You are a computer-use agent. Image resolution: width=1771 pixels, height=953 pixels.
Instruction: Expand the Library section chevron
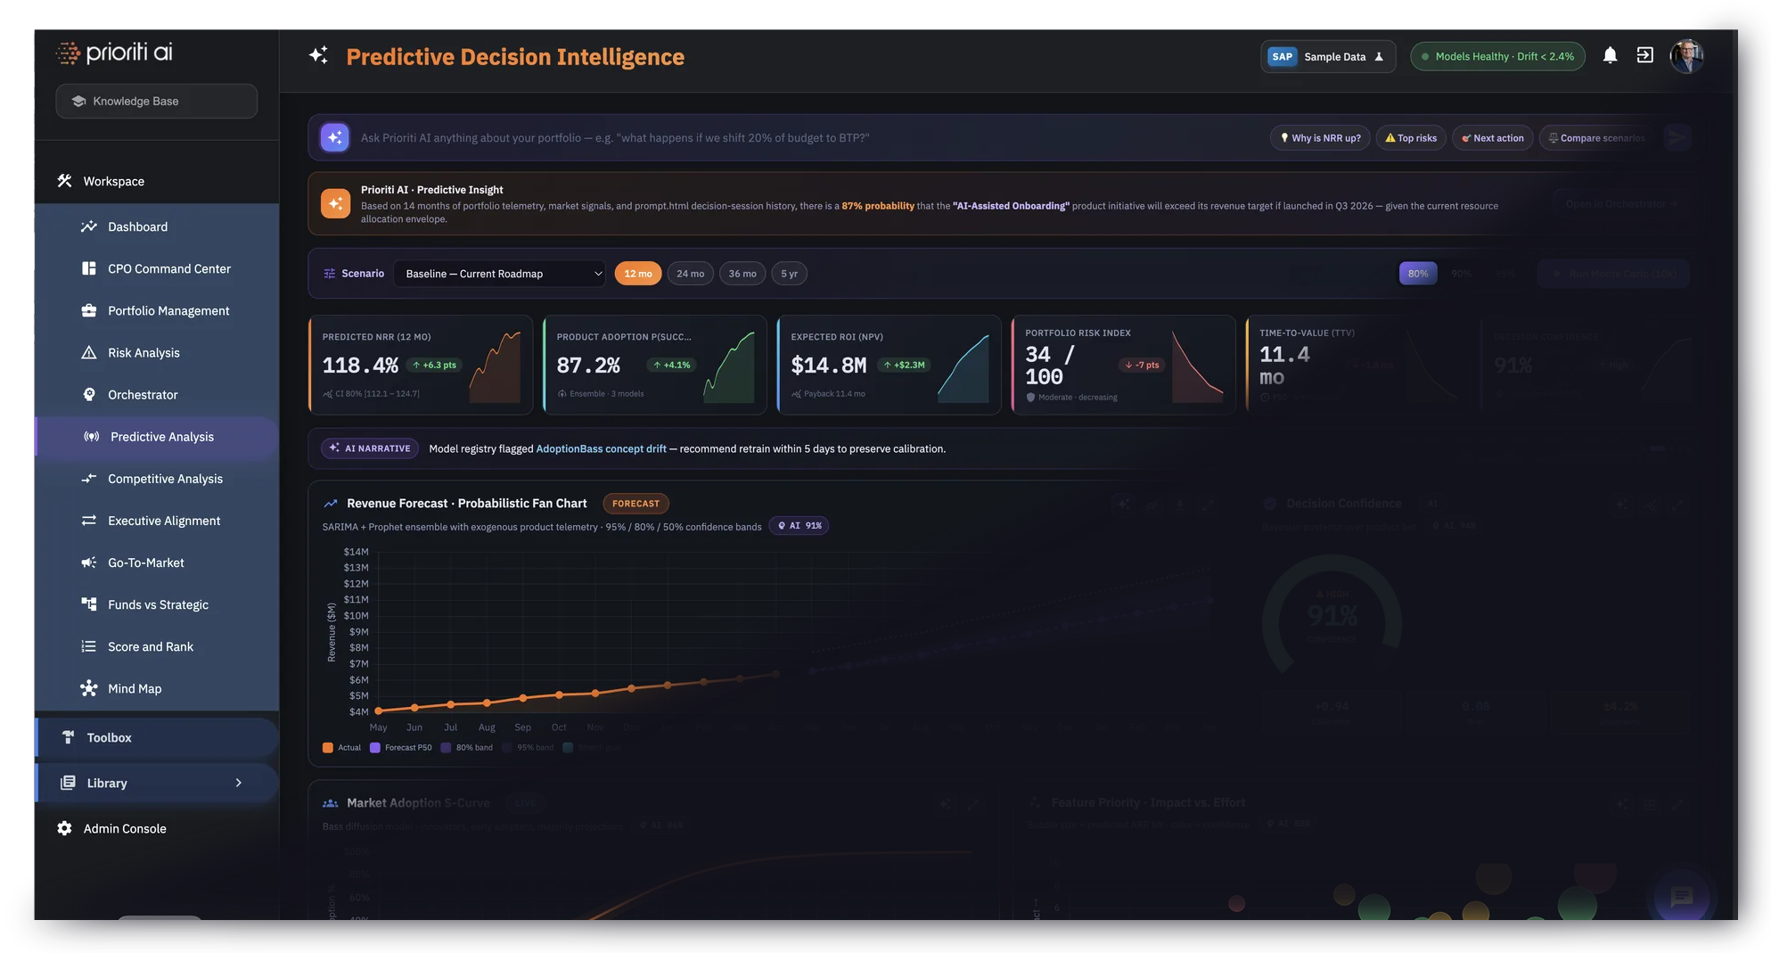(x=238, y=783)
